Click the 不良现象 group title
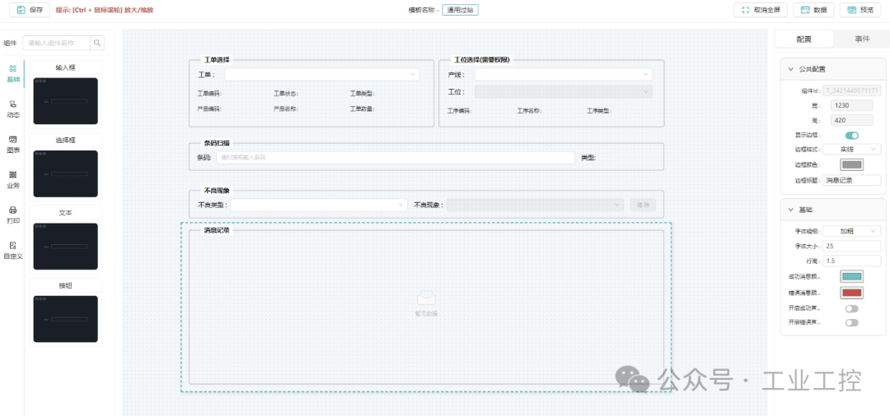 (x=217, y=190)
